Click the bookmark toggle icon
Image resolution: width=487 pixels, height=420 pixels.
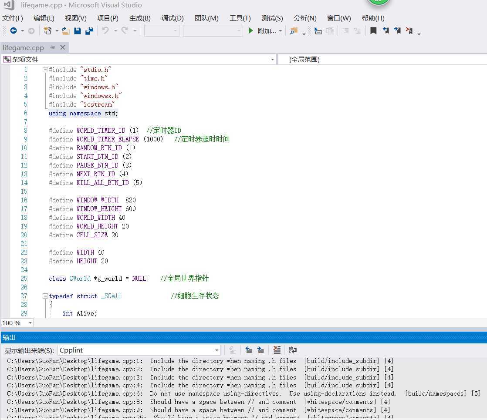coord(373,30)
